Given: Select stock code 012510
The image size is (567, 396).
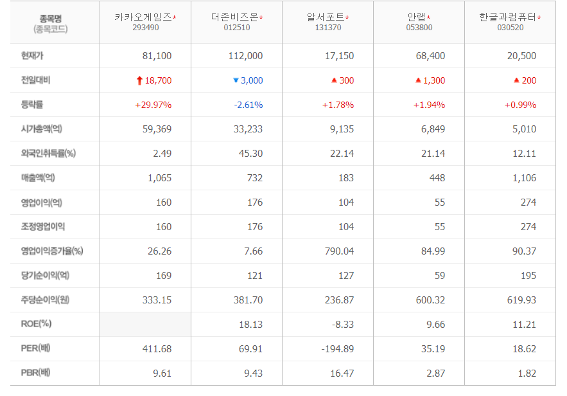Looking at the screenshot, I should tap(237, 28).
